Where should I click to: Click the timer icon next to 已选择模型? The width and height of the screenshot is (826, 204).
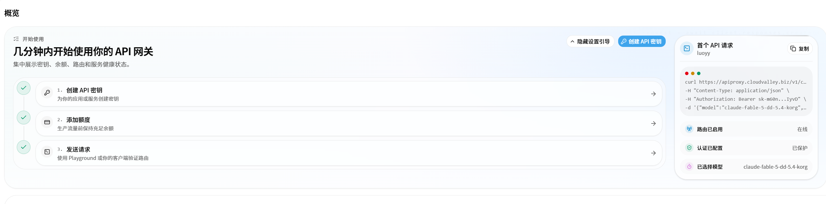coord(689,166)
